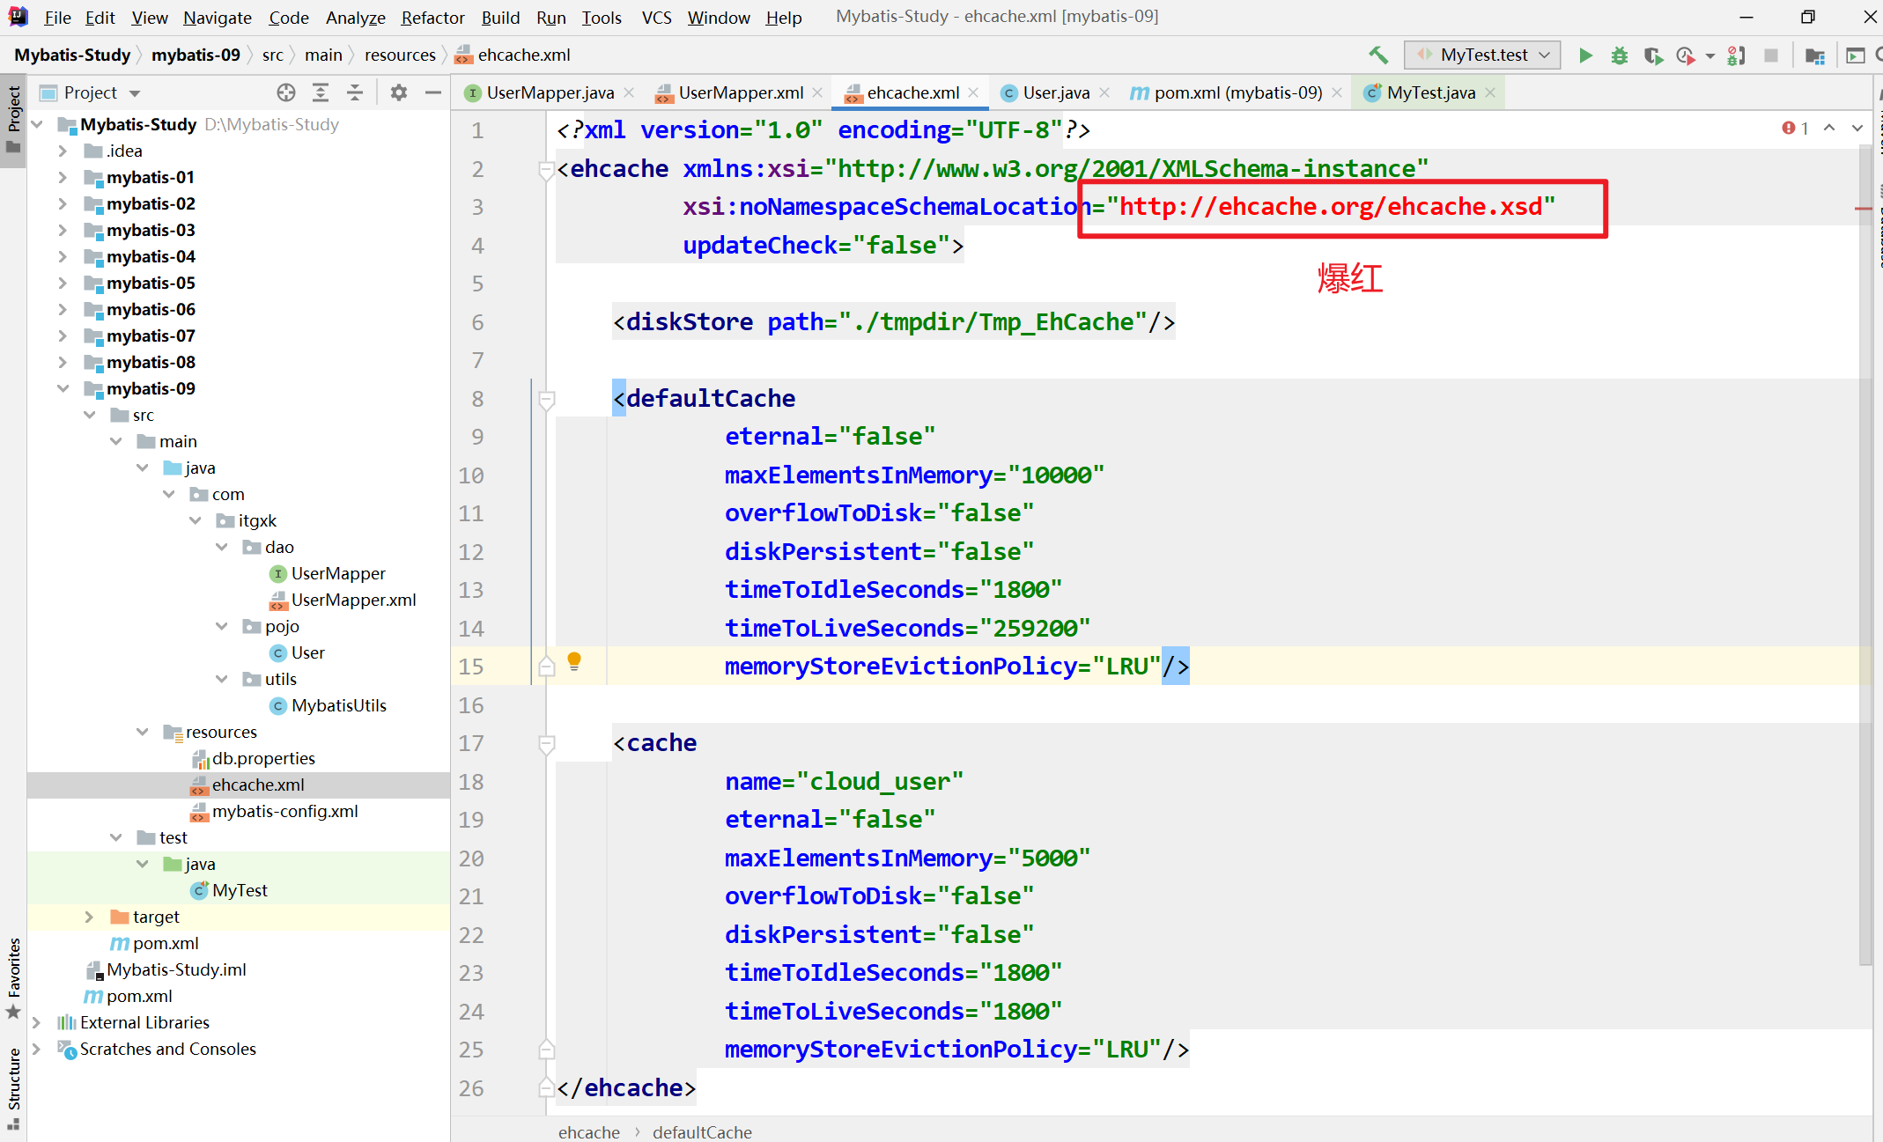This screenshot has width=1883, height=1142.
Task: Switch to the UserMapper.xml editor tab
Action: 740,92
